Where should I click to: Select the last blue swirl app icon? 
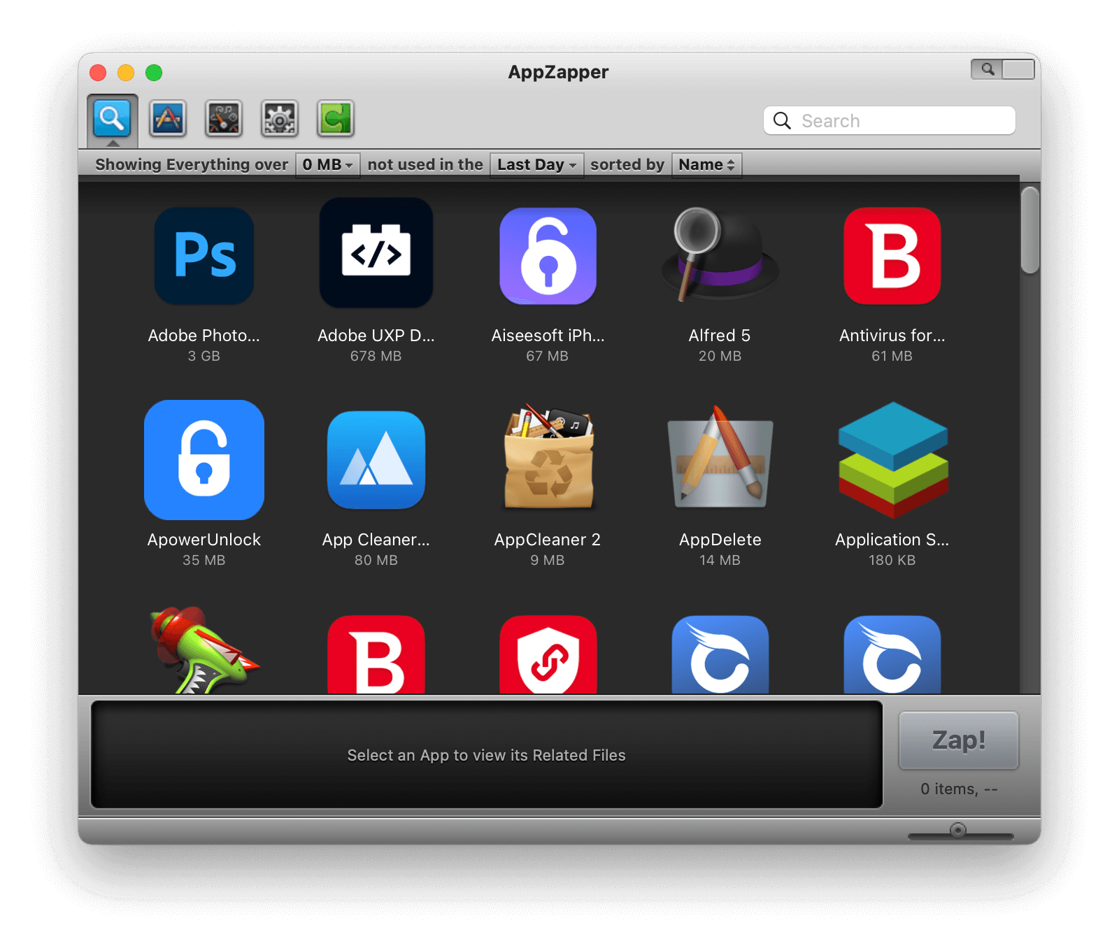click(892, 654)
